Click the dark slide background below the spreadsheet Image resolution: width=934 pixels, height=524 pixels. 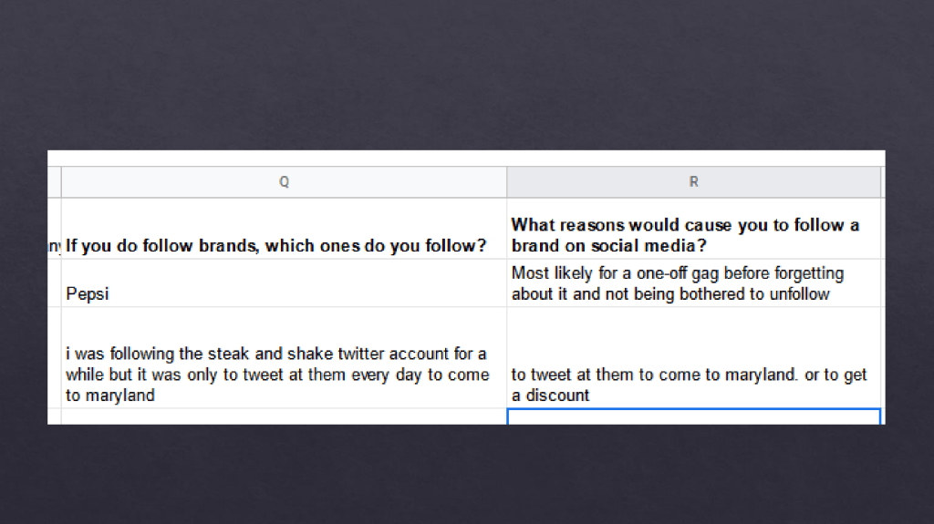click(467, 474)
